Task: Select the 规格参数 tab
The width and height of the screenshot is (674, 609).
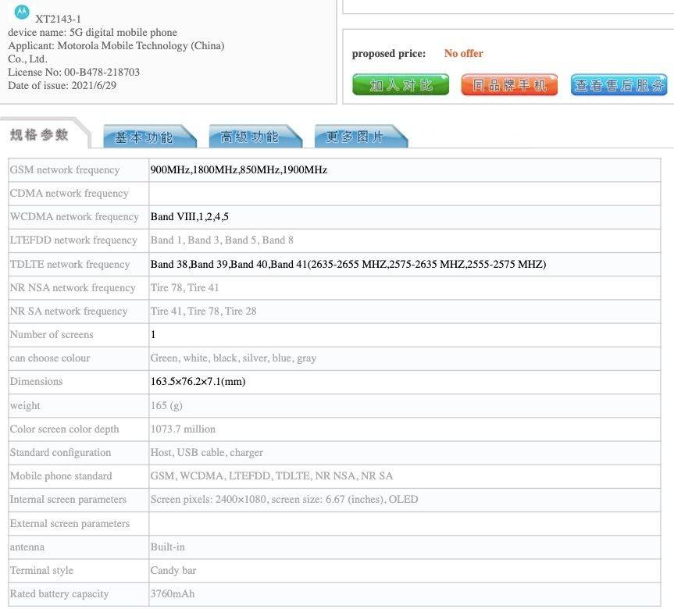Action: click(x=40, y=135)
